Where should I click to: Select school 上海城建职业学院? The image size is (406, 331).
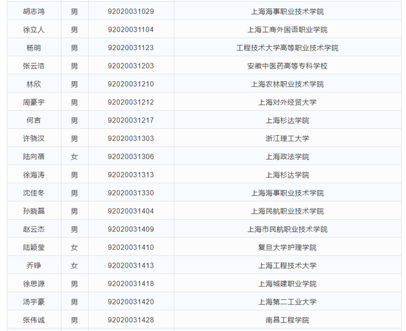coord(287,283)
